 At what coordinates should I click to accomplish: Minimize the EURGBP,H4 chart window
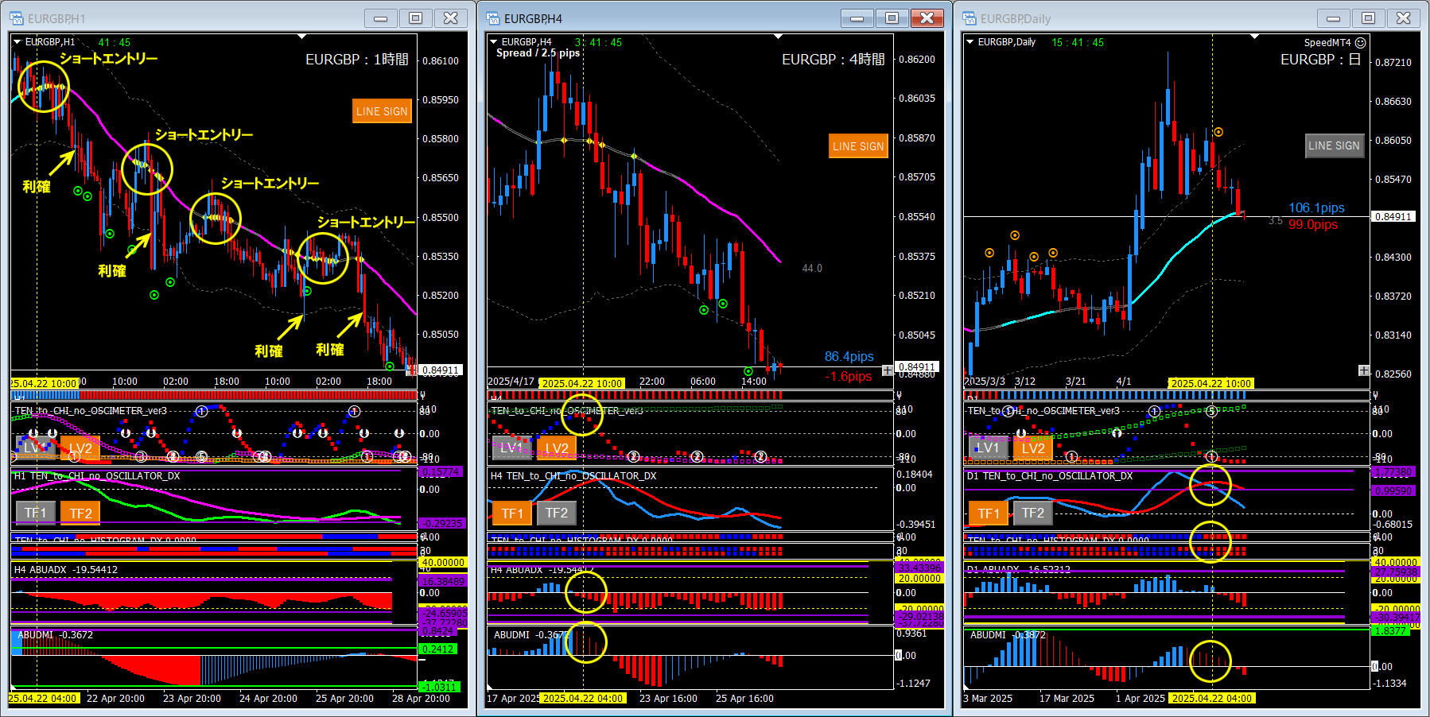tap(857, 18)
